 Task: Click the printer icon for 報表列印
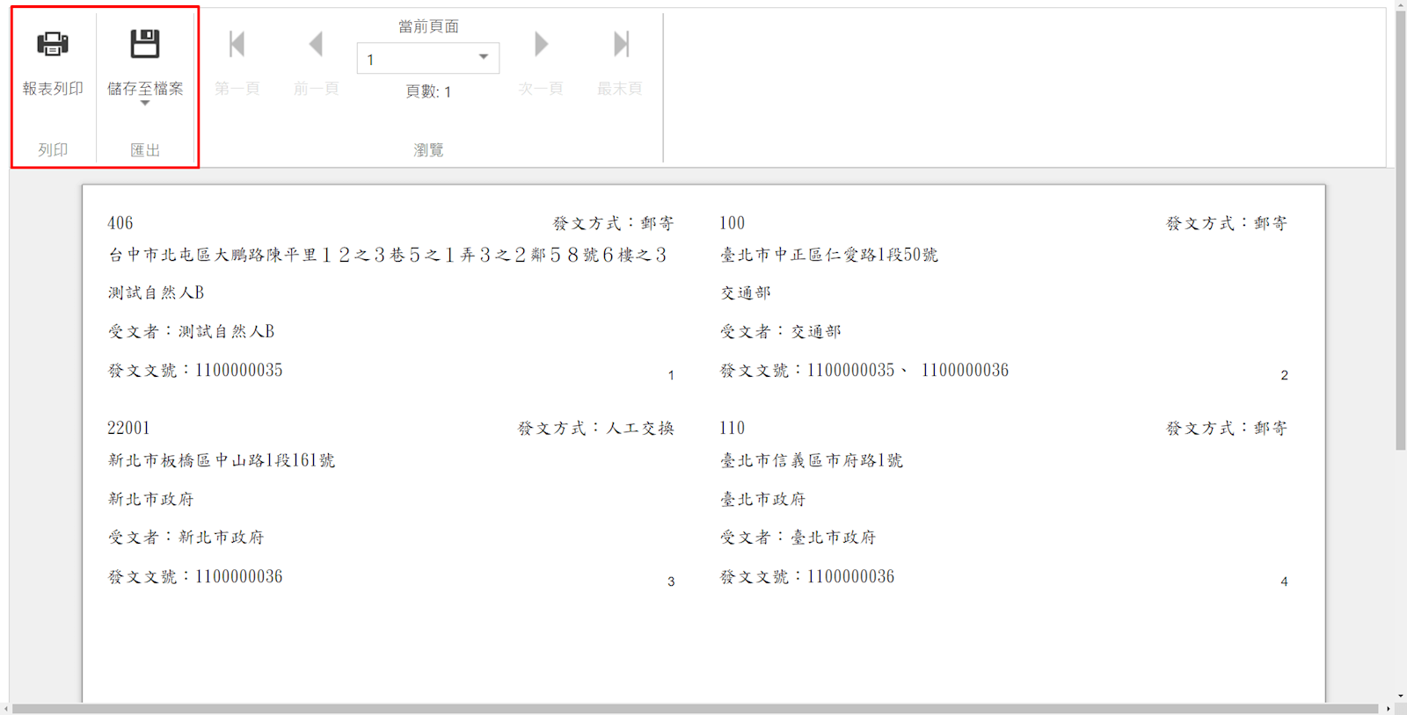(x=53, y=44)
